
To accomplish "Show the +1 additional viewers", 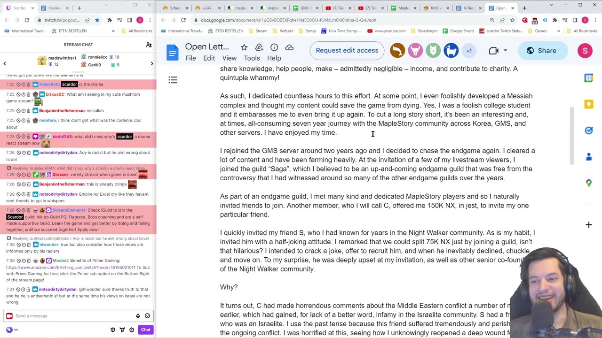I will (469, 51).
